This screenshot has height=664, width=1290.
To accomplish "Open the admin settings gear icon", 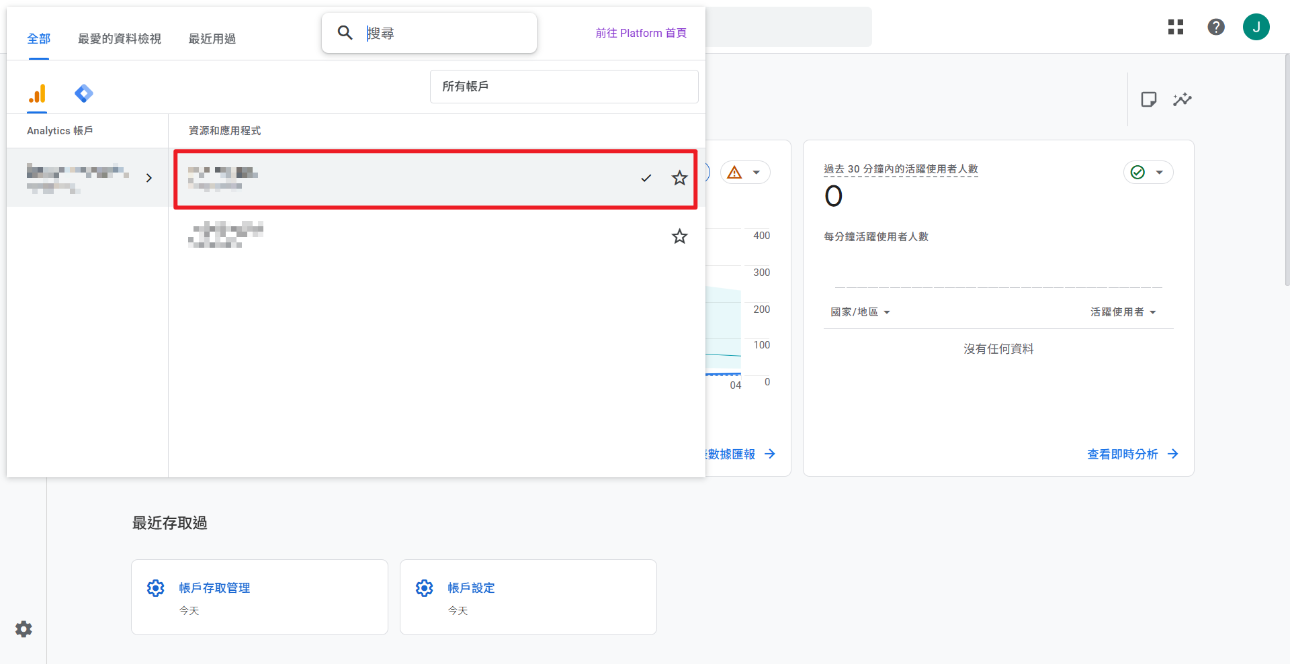I will click(24, 629).
